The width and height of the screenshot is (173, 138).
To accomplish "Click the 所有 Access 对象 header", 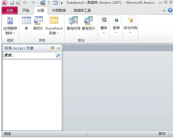I will (x=19, y=48).
